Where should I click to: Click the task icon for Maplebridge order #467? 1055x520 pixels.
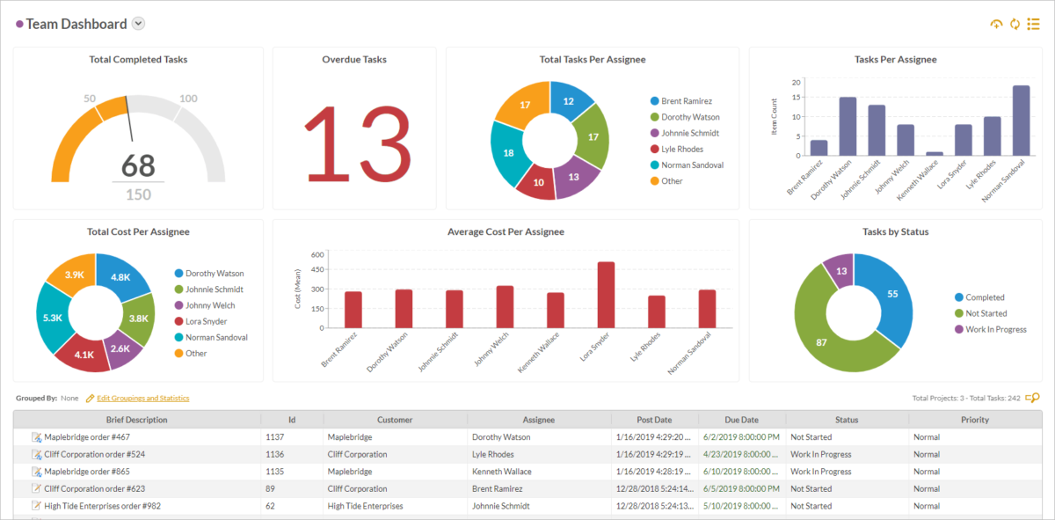pyautogui.click(x=37, y=437)
